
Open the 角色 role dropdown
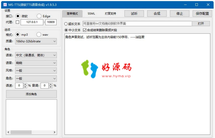[36, 79]
